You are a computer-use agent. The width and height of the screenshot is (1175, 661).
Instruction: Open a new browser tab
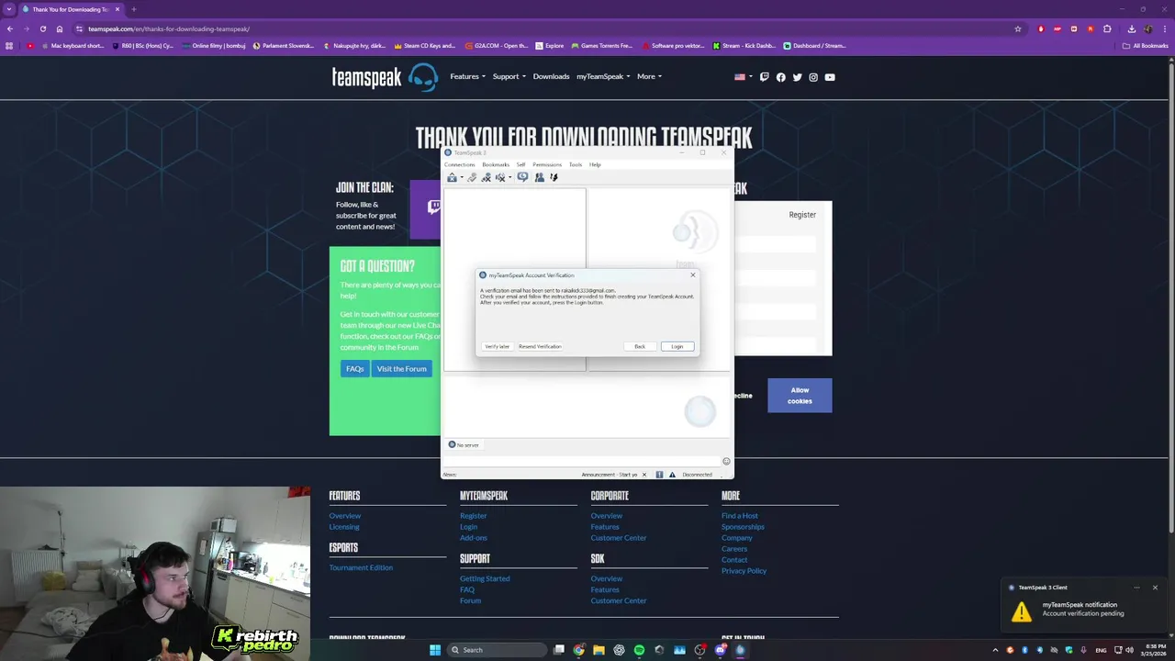pyautogui.click(x=133, y=9)
